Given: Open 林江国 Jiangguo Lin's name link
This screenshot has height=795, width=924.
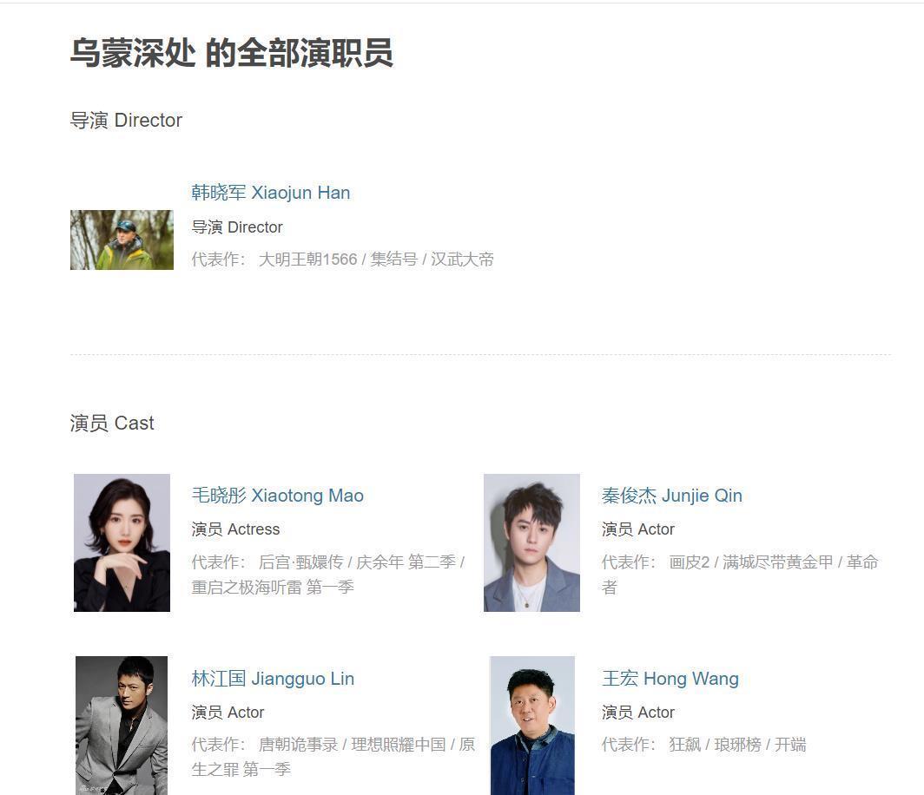Looking at the screenshot, I should pyautogui.click(x=273, y=679).
